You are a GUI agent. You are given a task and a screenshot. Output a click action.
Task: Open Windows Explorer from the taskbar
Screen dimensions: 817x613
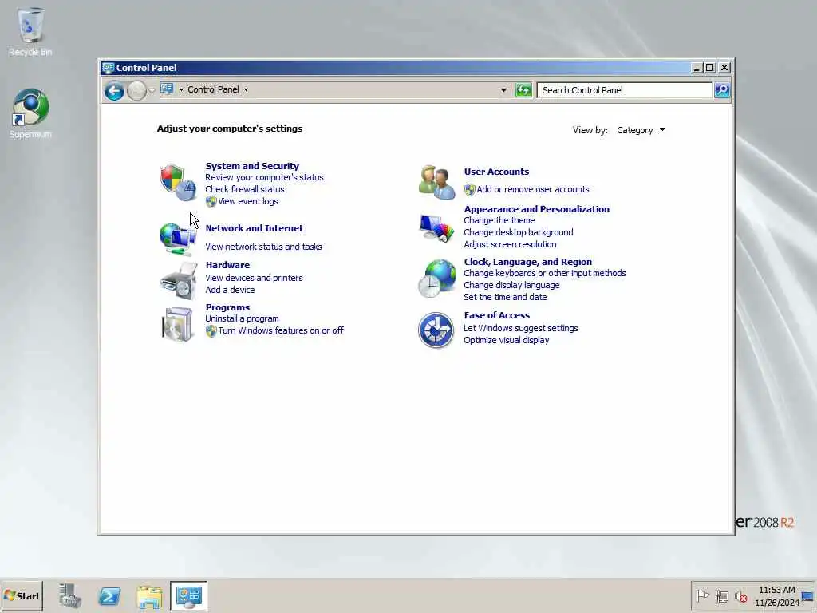[149, 595]
